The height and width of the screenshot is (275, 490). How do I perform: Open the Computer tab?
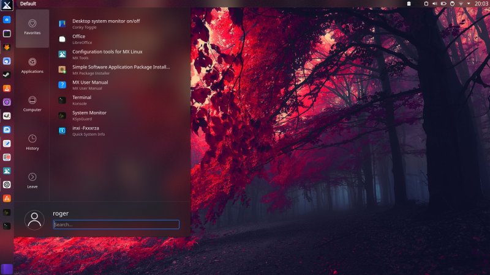click(x=32, y=103)
